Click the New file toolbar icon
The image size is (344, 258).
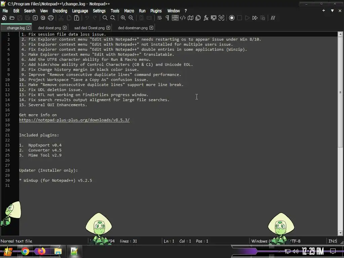4,18
